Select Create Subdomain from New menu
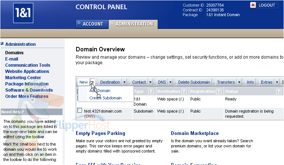Viewport: 284px width, 165px height. click(x=105, y=98)
